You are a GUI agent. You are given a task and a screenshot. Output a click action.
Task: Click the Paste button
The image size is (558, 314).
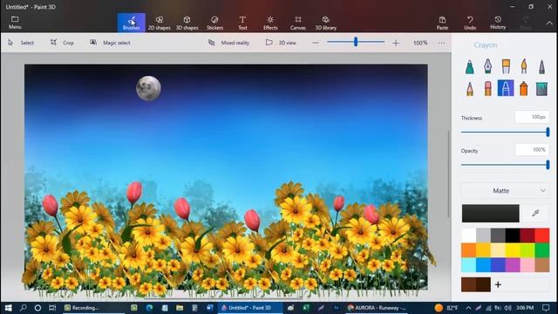[442, 23]
